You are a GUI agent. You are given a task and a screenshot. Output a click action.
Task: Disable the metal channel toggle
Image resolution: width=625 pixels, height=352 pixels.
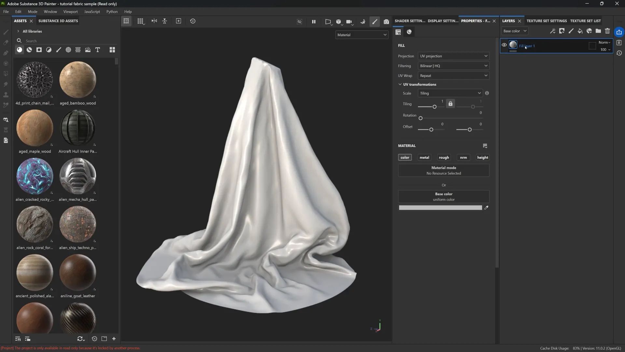424,157
